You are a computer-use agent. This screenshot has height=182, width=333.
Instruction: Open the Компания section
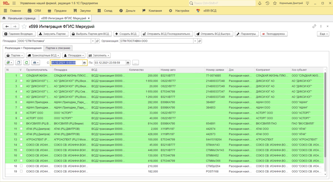click(x=152, y=11)
